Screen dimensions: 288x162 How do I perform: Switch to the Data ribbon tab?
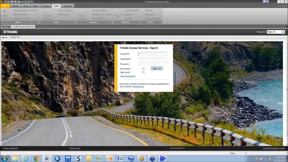pos(26,6)
